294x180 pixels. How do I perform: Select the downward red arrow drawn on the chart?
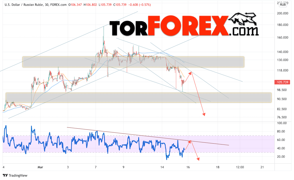click(x=198, y=94)
